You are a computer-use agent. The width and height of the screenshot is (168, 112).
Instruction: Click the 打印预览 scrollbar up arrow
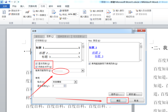click(x=83, y=44)
